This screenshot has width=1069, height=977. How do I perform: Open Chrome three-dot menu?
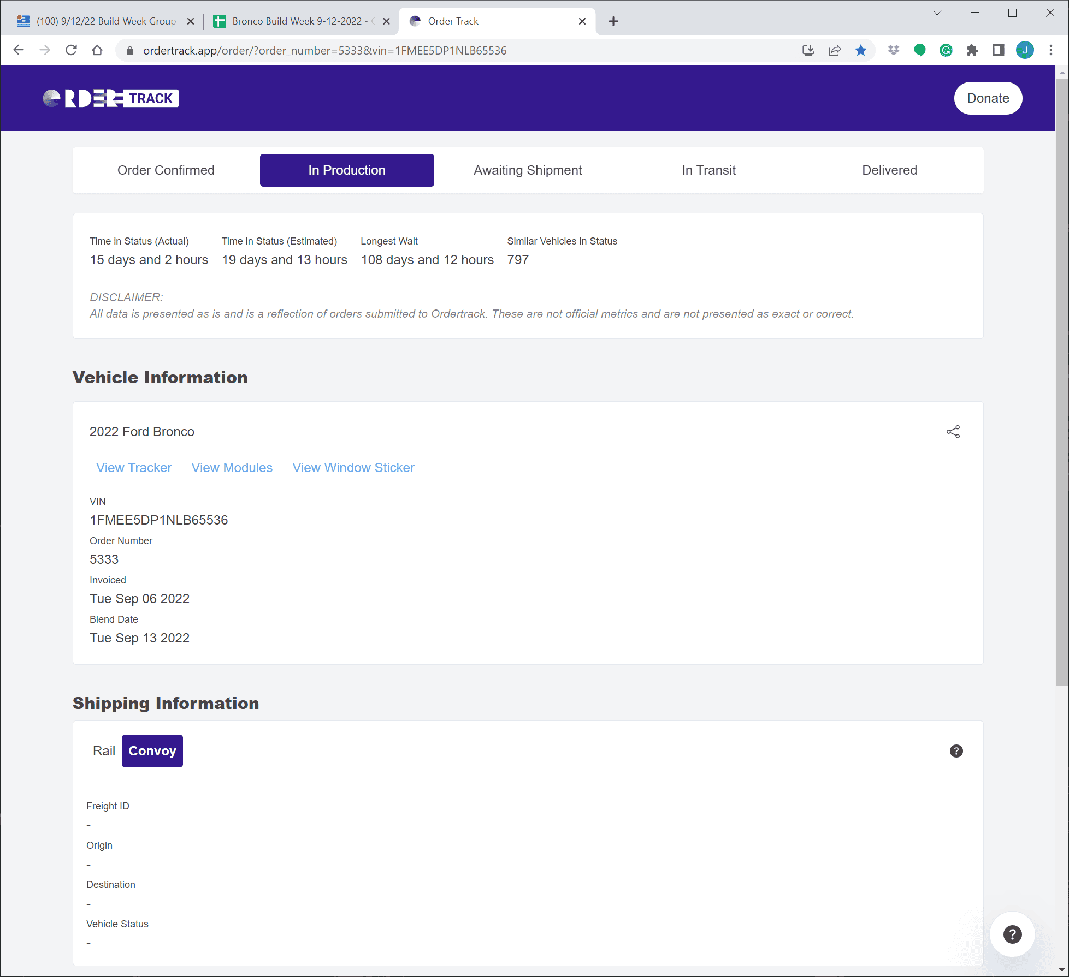point(1050,51)
